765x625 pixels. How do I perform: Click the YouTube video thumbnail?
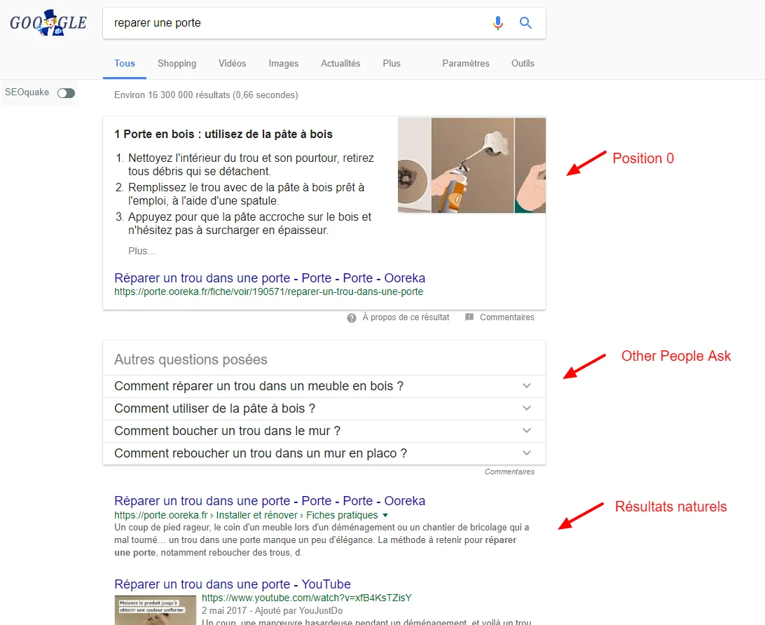(x=155, y=610)
